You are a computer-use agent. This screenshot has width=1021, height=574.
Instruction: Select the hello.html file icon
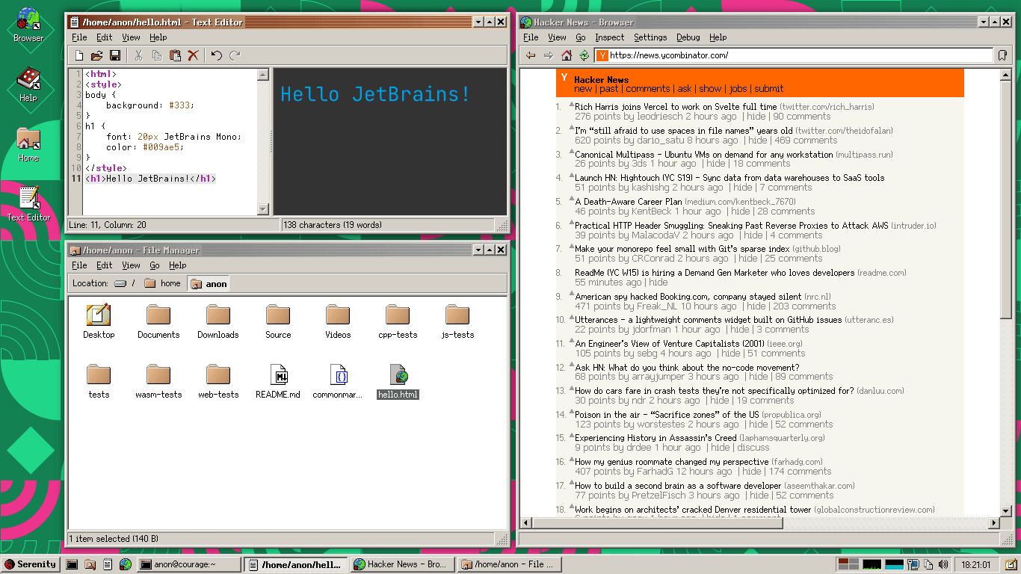pos(398,382)
